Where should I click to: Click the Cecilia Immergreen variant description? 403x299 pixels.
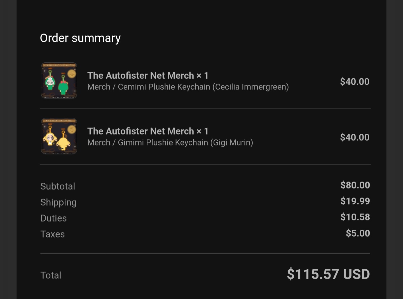pyautogui.click(x=188, y=87)
